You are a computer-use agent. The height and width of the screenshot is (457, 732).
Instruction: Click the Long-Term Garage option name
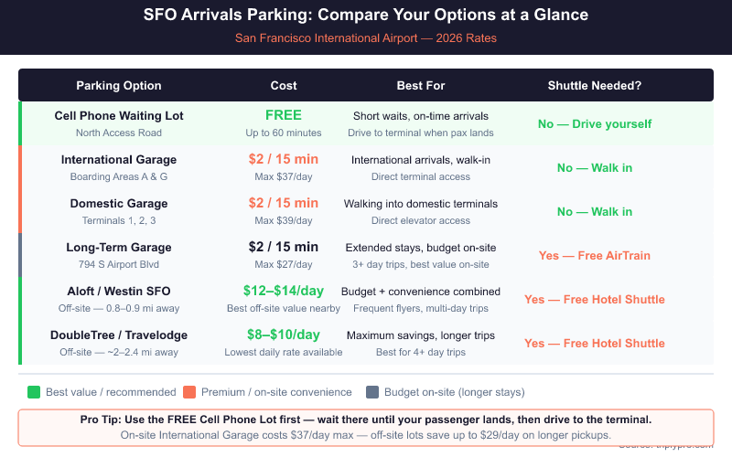(x=119, y=248)
